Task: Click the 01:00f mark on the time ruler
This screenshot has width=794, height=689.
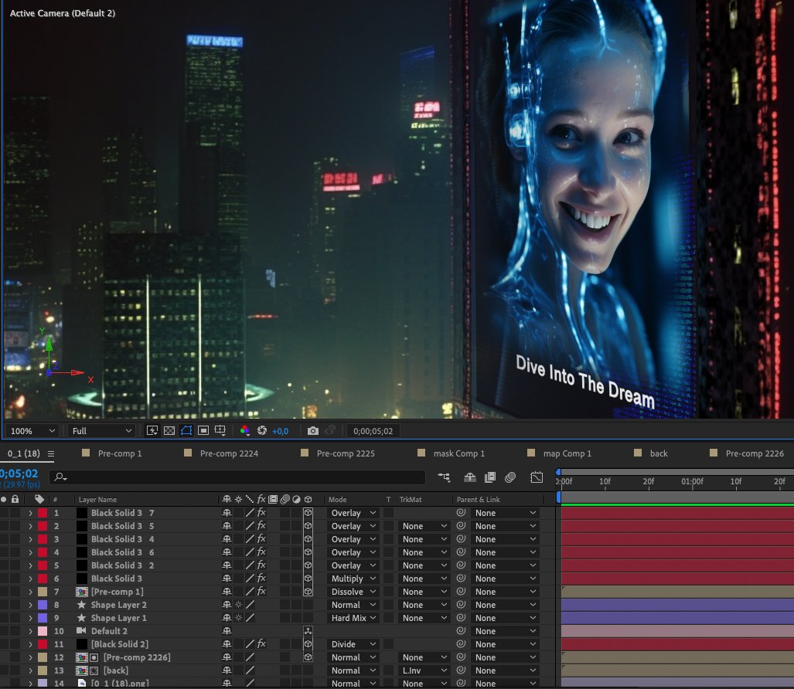Action: click(692, 481)
